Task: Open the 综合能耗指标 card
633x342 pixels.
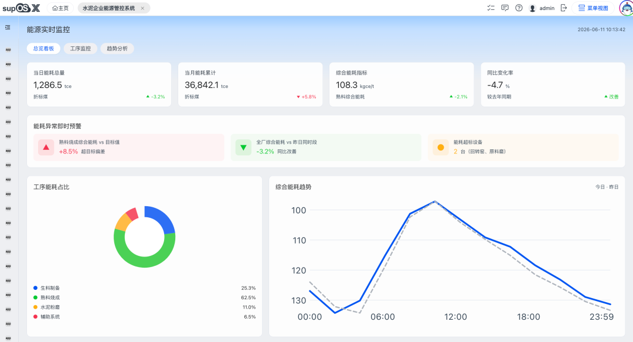Action: click(x=401, y=84)
